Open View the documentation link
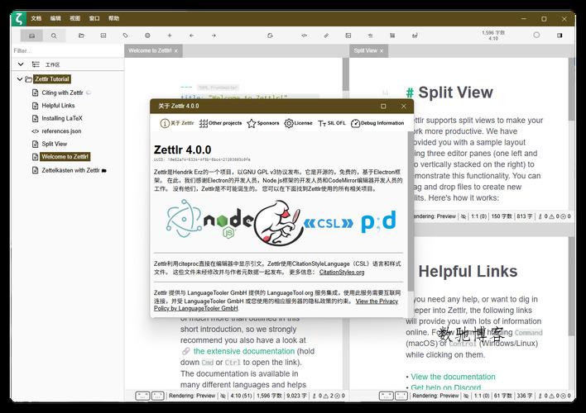Image resolution: width=586 pixels, height=413 pixels. pos(453,377)
